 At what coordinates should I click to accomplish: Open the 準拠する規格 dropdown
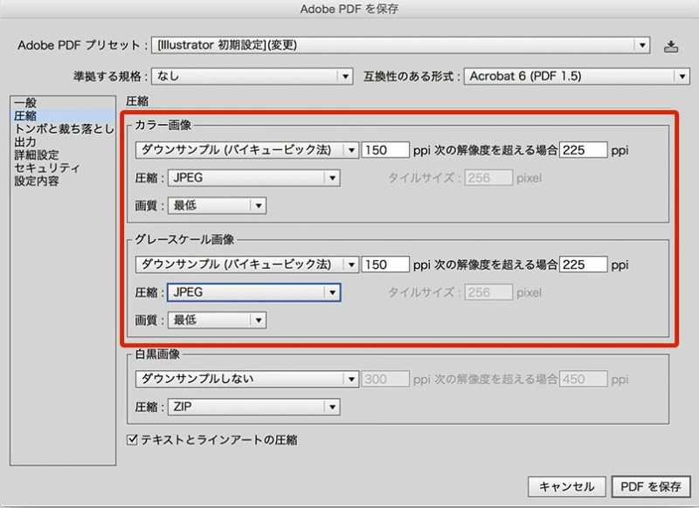253,76
